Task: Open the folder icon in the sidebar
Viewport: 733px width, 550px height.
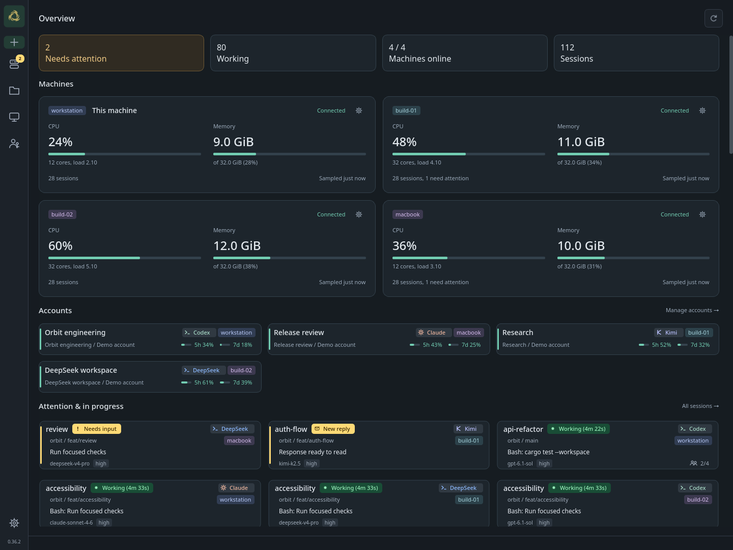Action: 14,91
